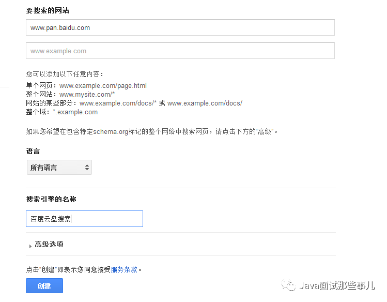The height and width of the screenshot is (302, 387).
Task: Expand the 高级选项 section
Action: pos(49,245)
